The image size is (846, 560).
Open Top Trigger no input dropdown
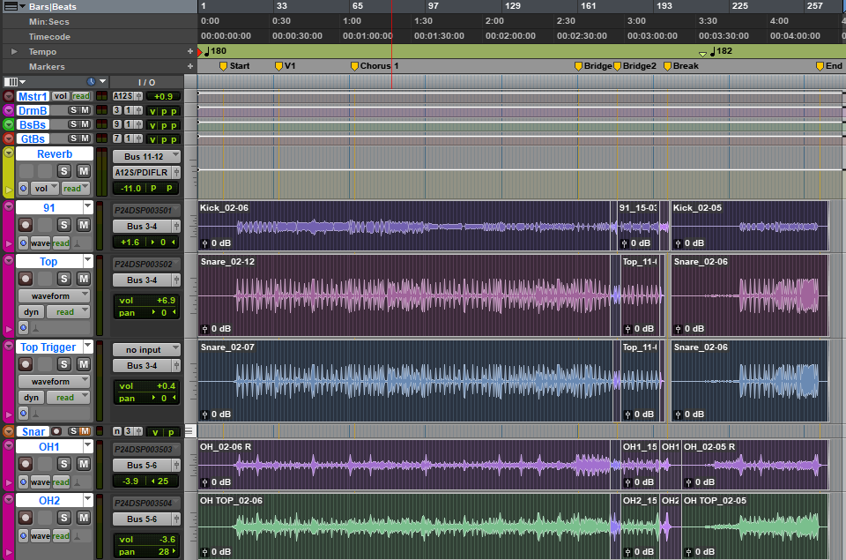coord(146,349)
